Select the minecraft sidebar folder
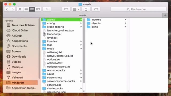The width and height of the screenshot is (171, 96). (20, 83)
